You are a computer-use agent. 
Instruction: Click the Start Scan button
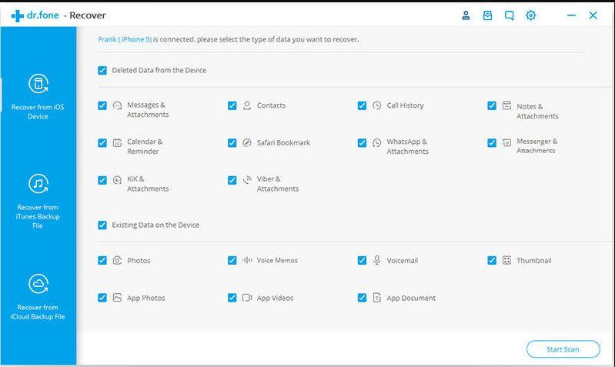(563, 349)
